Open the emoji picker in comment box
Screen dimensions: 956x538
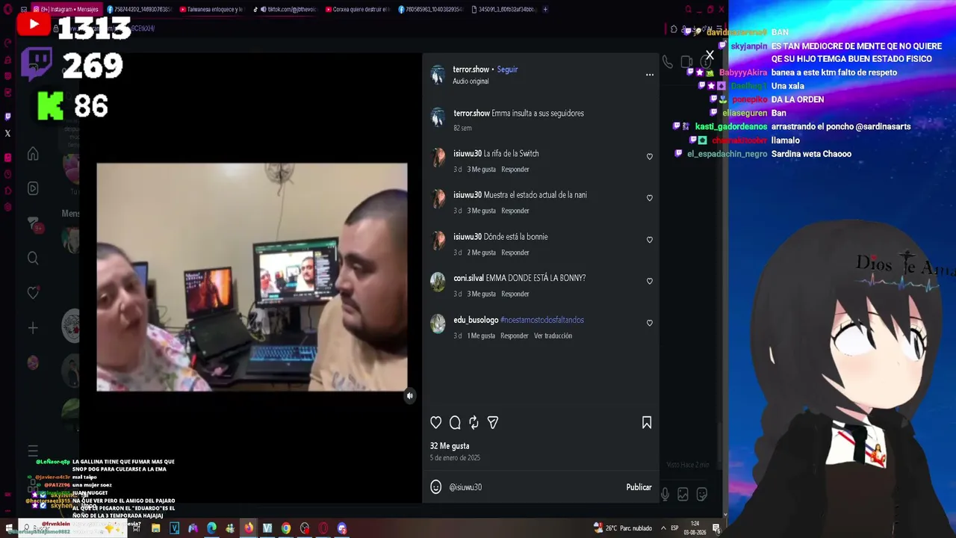(x=436, y=487)
